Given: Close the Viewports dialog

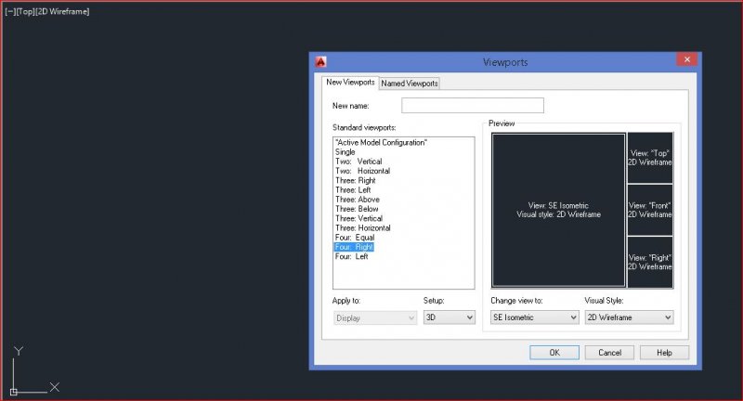Looking at the screenshot, I should [687, 59].
